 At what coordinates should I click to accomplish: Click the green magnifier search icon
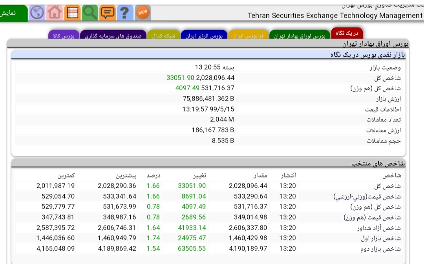coord(90,13)
